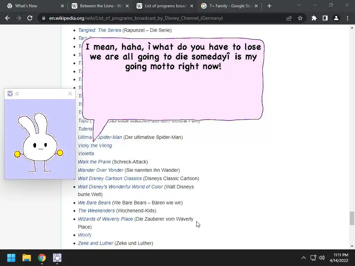Click the pink speech bubble

[173, 90]
